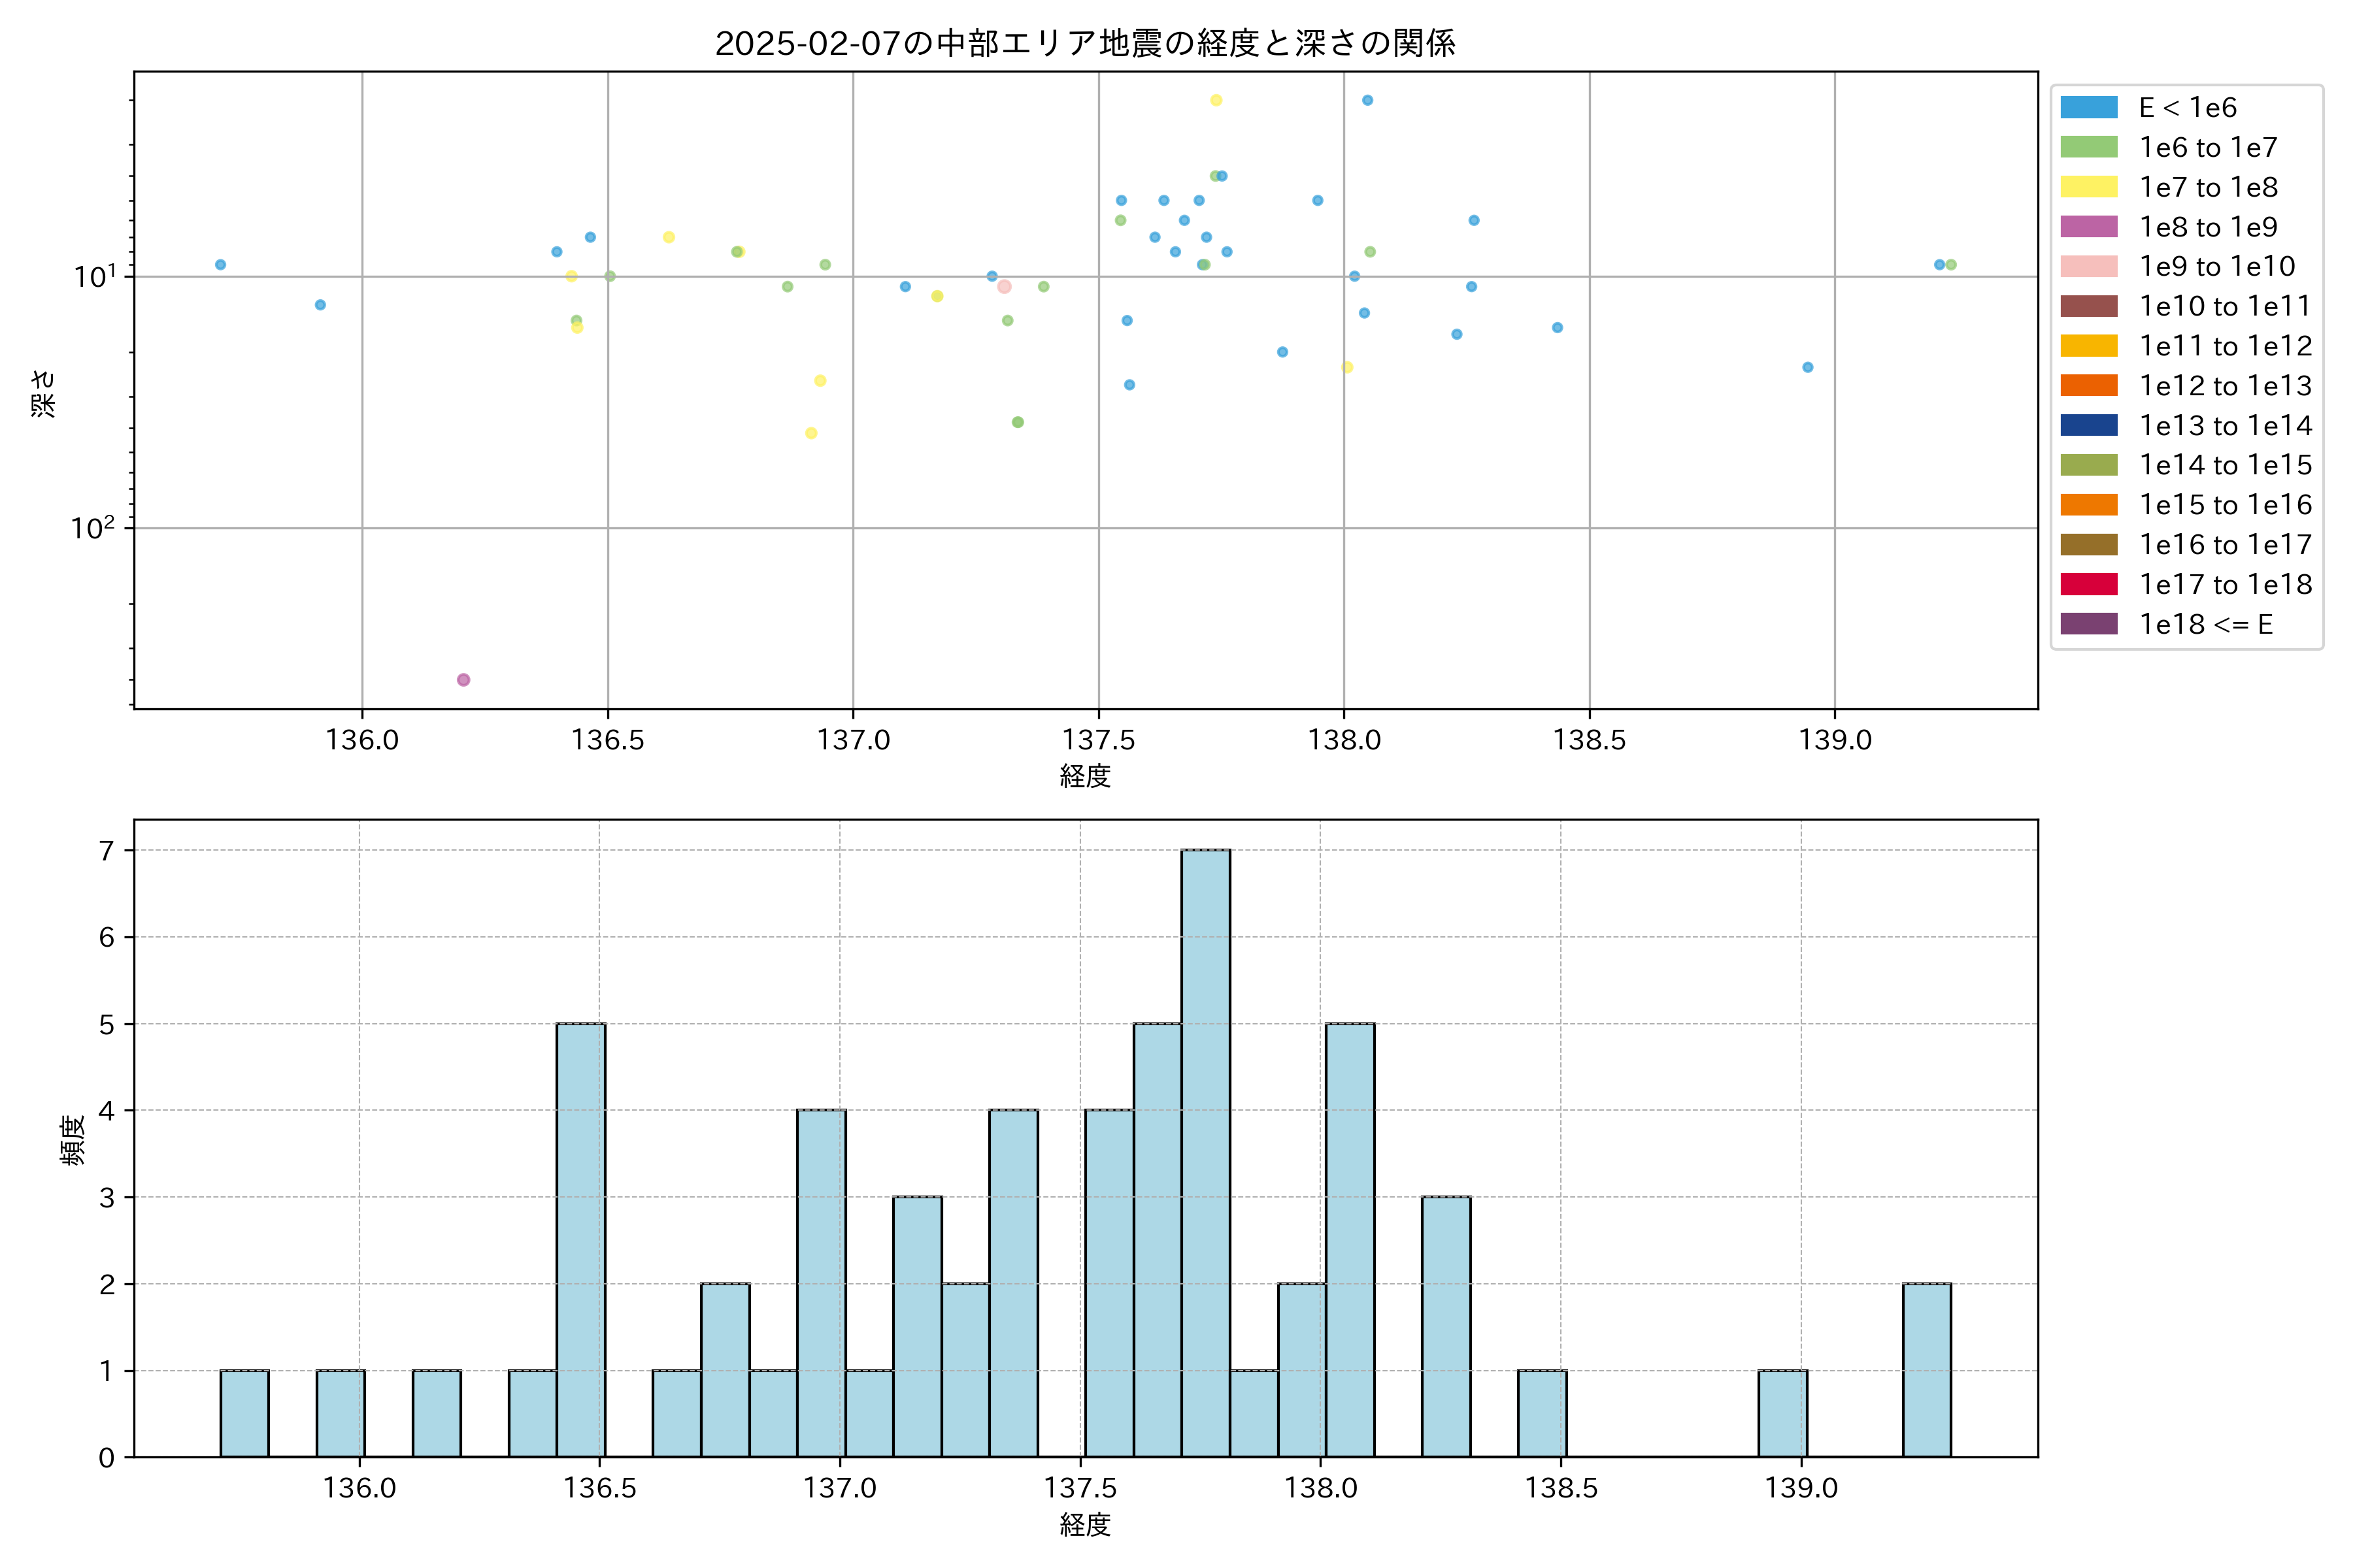
Task: Click the 1e11 to 1e12 legend label
Action: [2225, 346]
